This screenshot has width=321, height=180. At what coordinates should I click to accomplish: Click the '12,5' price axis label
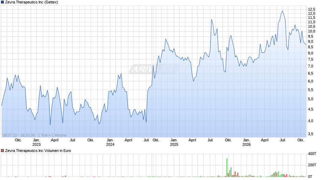click(311, 9)
